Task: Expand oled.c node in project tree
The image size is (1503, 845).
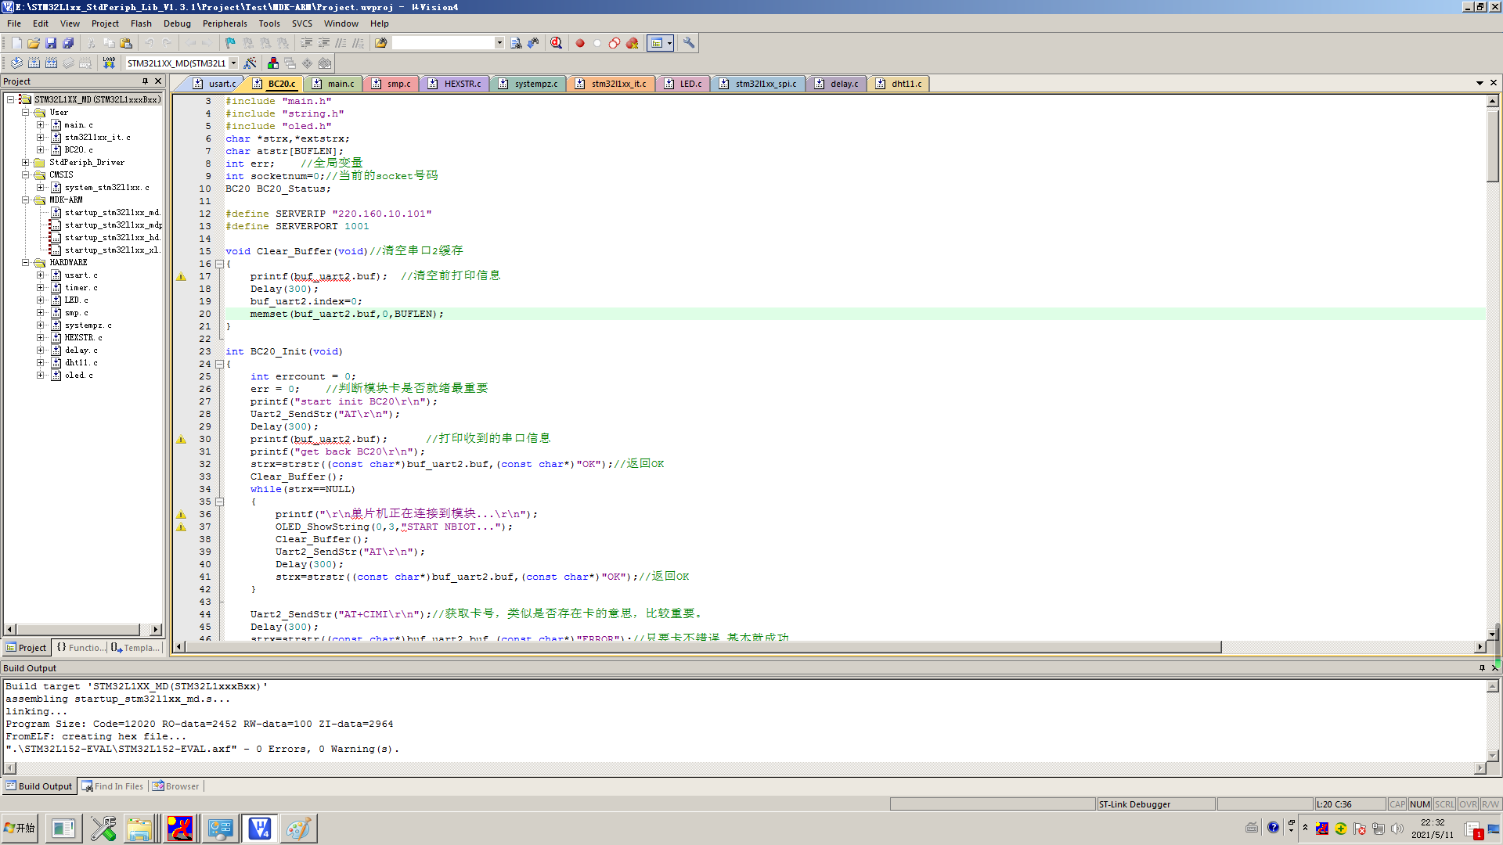Action: click(40, 376)
